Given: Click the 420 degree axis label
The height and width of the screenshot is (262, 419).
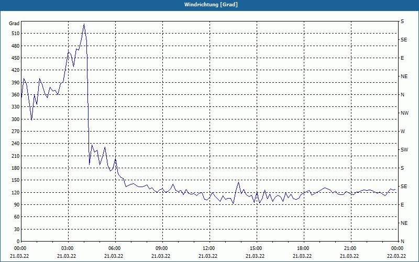Looking at the screenshot, I should 16,70.
